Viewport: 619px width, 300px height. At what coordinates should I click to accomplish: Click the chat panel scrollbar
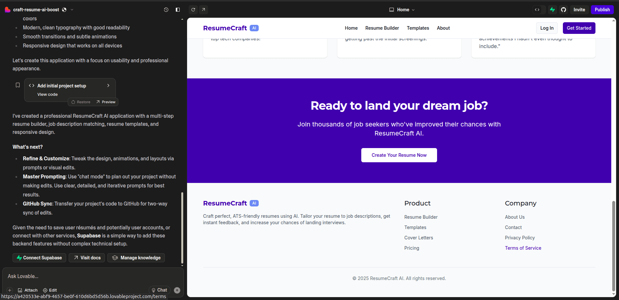coord(182,228)
